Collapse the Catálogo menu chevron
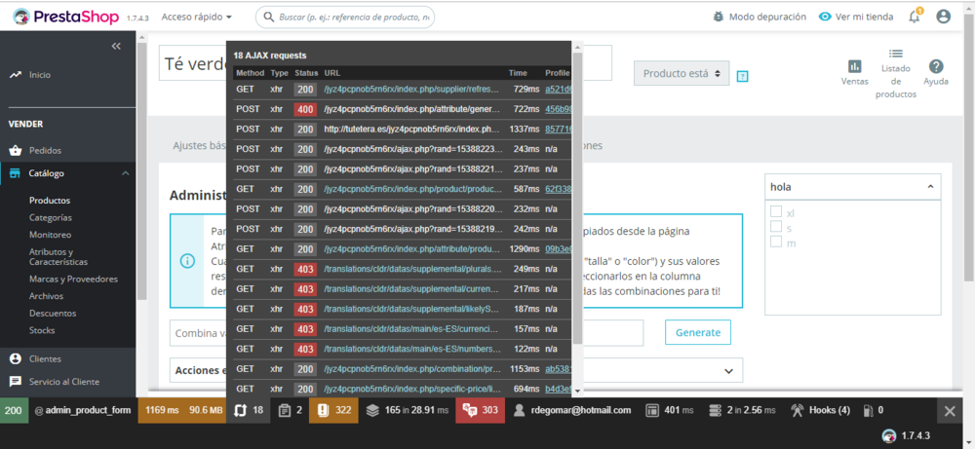 [125, 173]
